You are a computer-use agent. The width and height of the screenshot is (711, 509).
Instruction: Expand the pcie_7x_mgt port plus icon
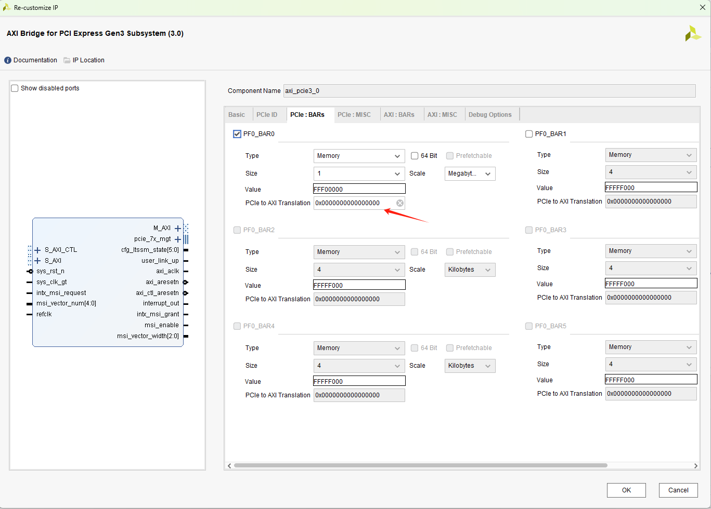point(178,239)
